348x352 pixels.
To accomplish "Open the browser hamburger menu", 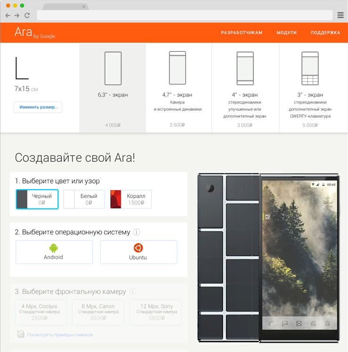I will coord(340,15).
